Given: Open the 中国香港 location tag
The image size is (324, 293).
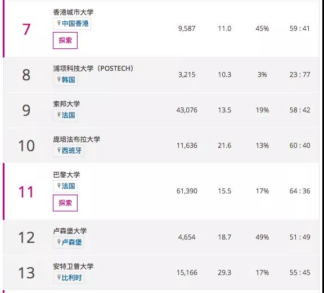Looking at the screenshot, I should [x=72, y=24].
